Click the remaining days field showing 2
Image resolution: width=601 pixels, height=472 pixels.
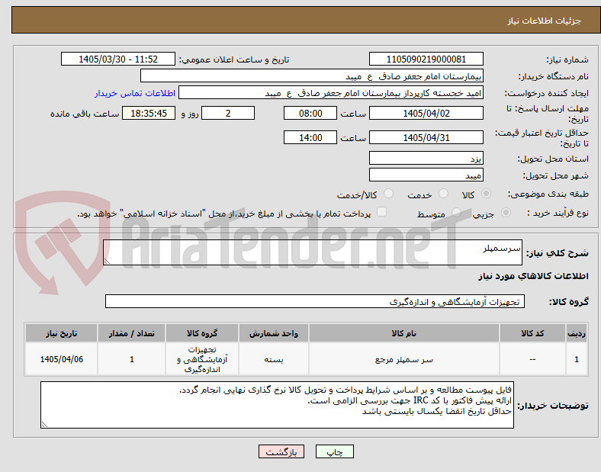pos(228,114)
